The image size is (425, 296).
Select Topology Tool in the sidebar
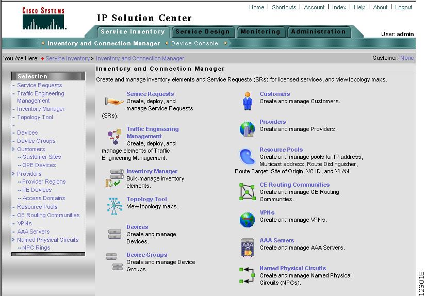pyautogui.click(x=35, y=117)
